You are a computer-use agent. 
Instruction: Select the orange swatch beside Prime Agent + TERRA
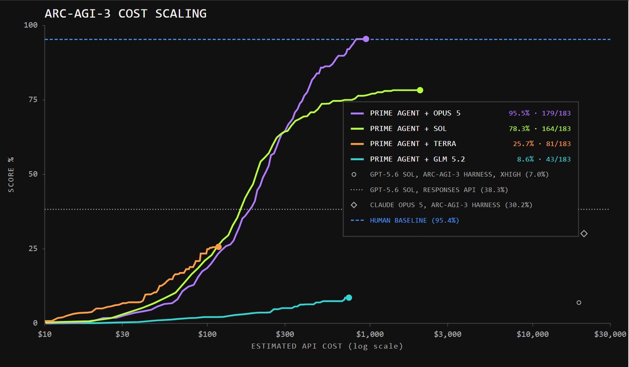tap(356, 143)
